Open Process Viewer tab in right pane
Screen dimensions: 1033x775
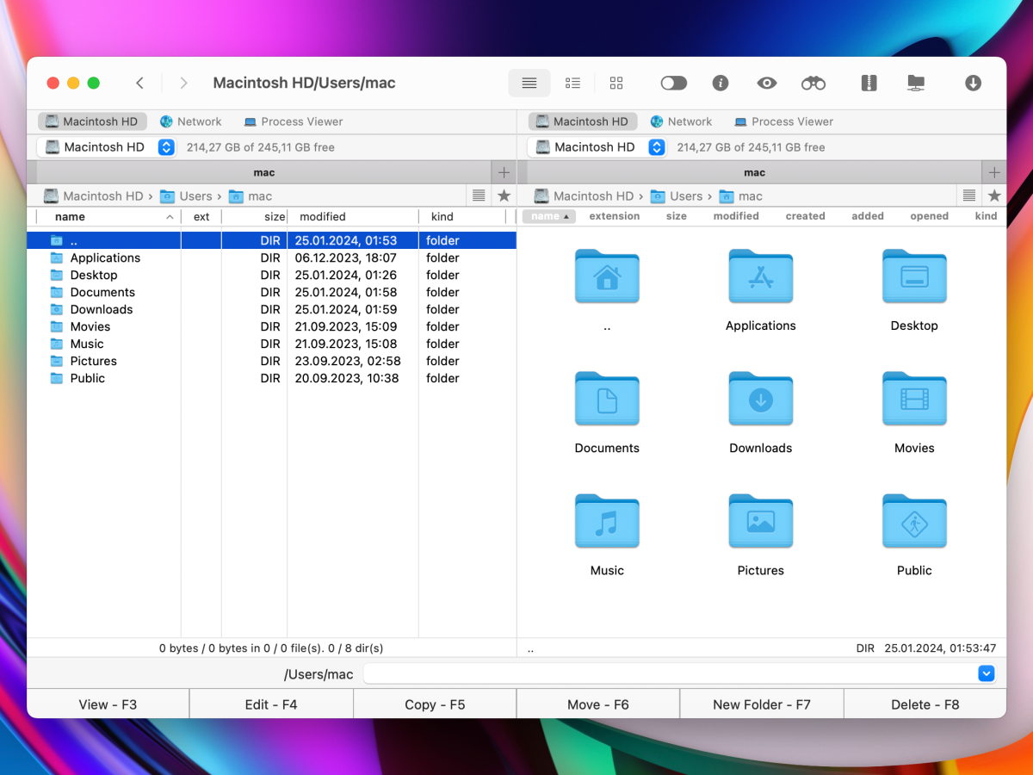tap(782, 121)
